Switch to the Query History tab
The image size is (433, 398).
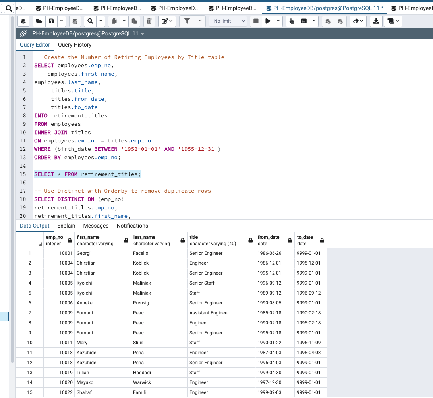pos(75,45)
